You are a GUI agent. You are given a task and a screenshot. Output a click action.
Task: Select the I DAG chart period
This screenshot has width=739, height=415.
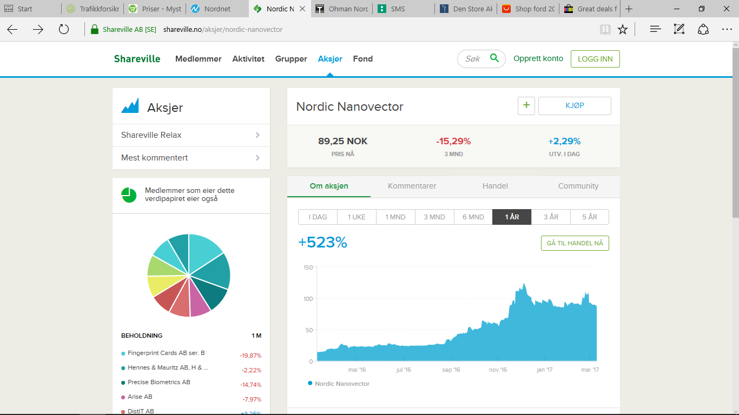(318, 217)
